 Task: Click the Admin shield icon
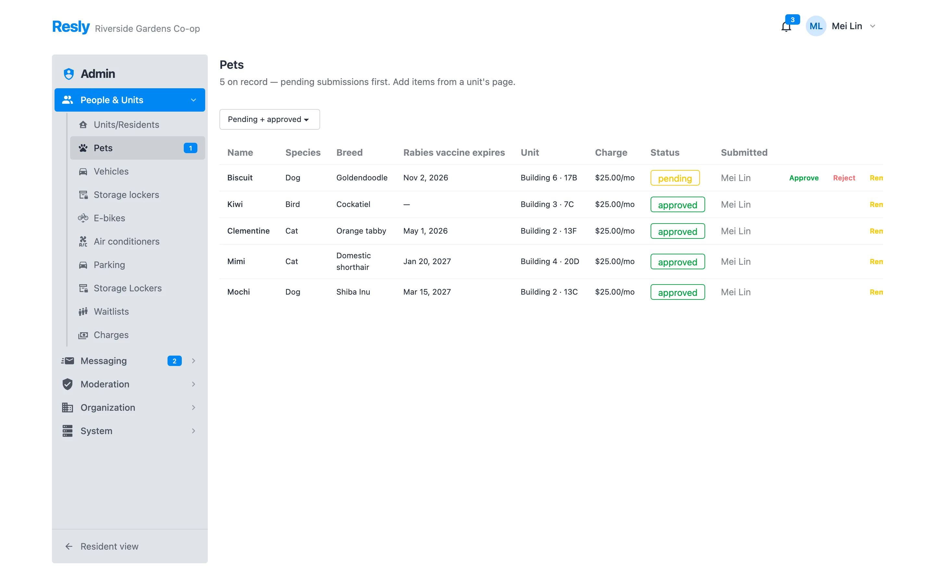pos(69,74)
